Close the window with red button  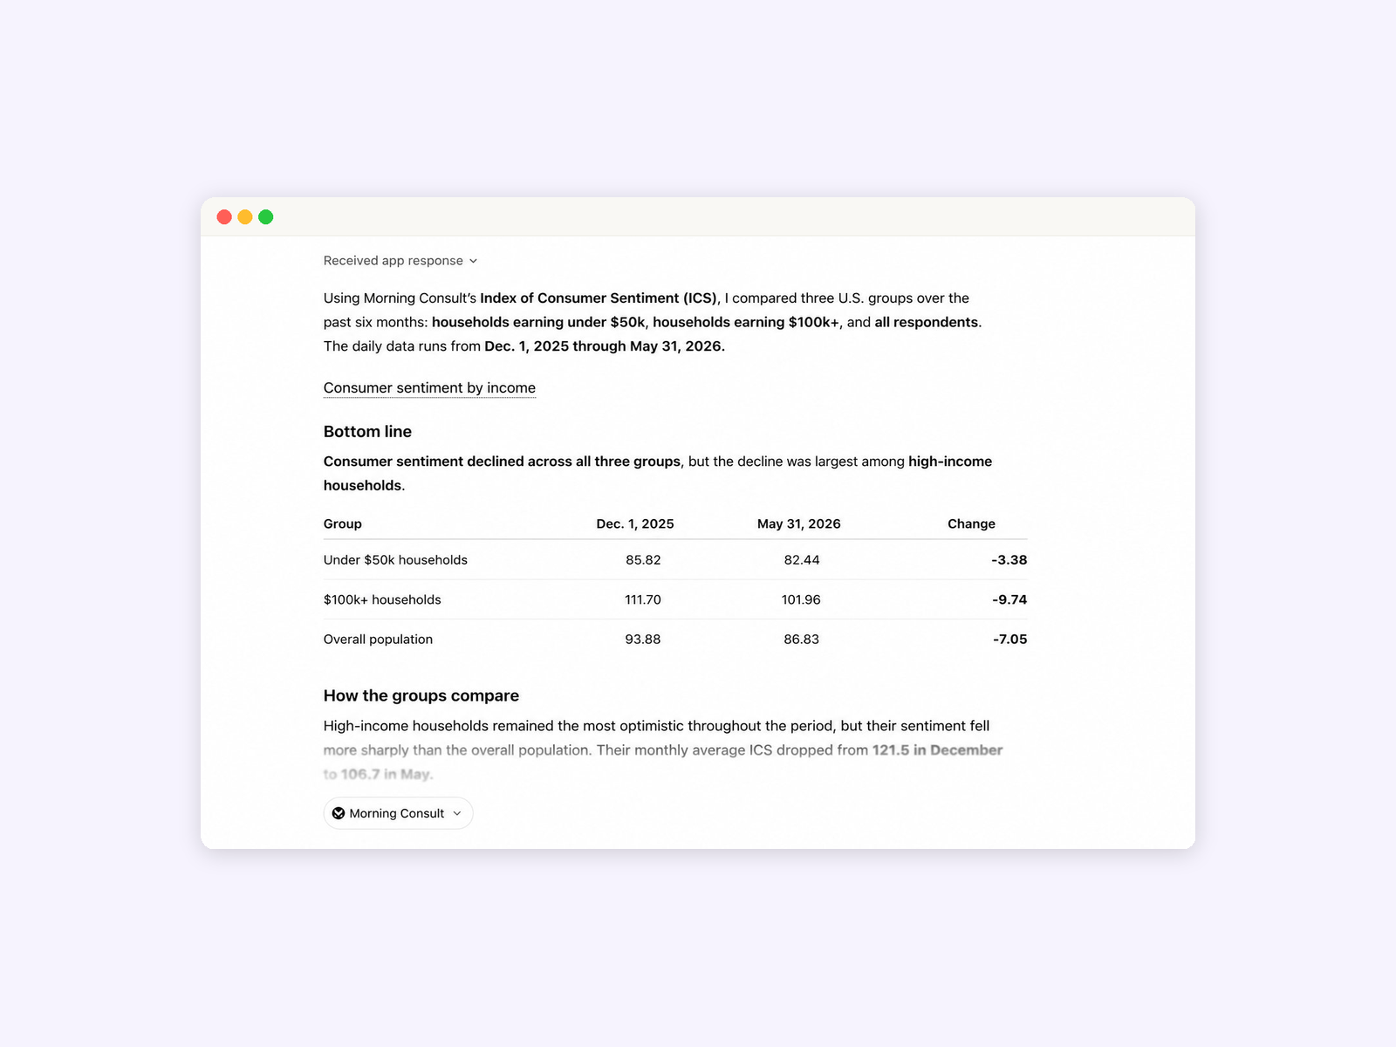(224, 217)
